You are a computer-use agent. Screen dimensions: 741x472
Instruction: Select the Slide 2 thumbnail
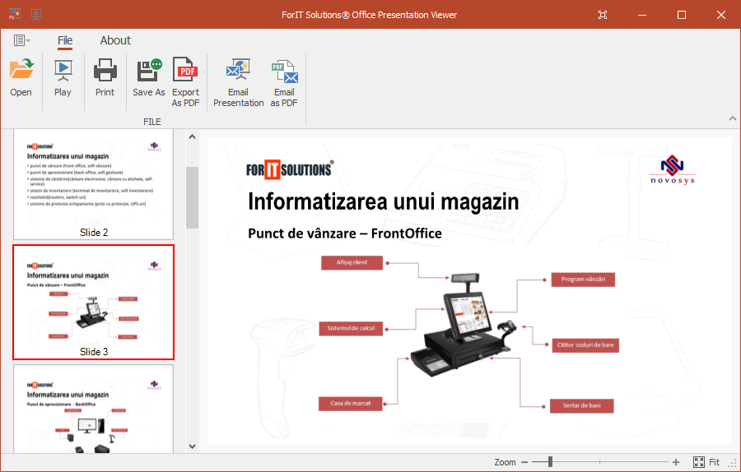pos(94,184)
